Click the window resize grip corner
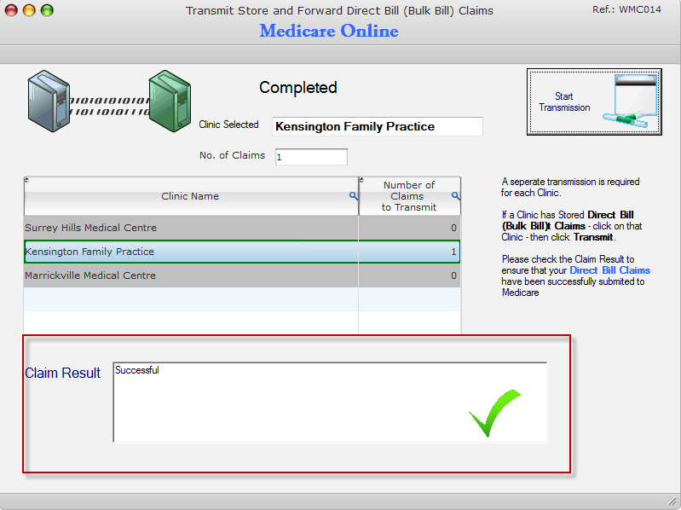681x510 pixels. click(672, 501)
